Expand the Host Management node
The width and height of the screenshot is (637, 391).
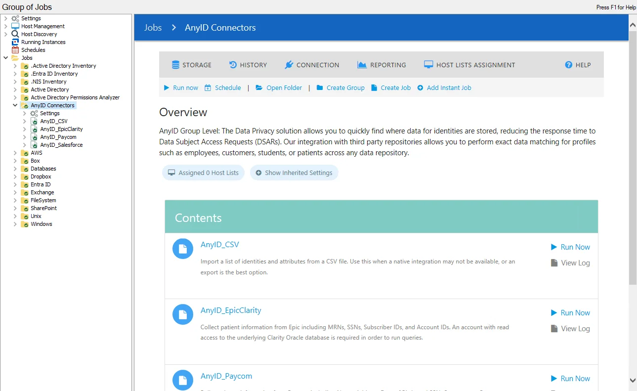[6, 26]
